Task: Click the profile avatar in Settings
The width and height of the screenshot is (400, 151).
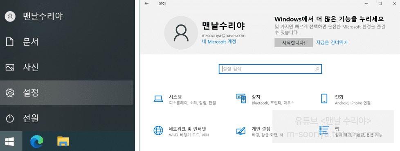Action: (181, 33)
